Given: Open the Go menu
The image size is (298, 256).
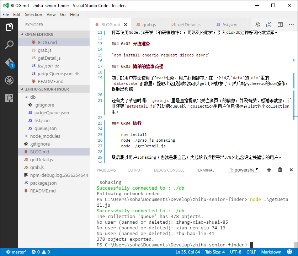Looking at the screenshot, I should point(63,15).
